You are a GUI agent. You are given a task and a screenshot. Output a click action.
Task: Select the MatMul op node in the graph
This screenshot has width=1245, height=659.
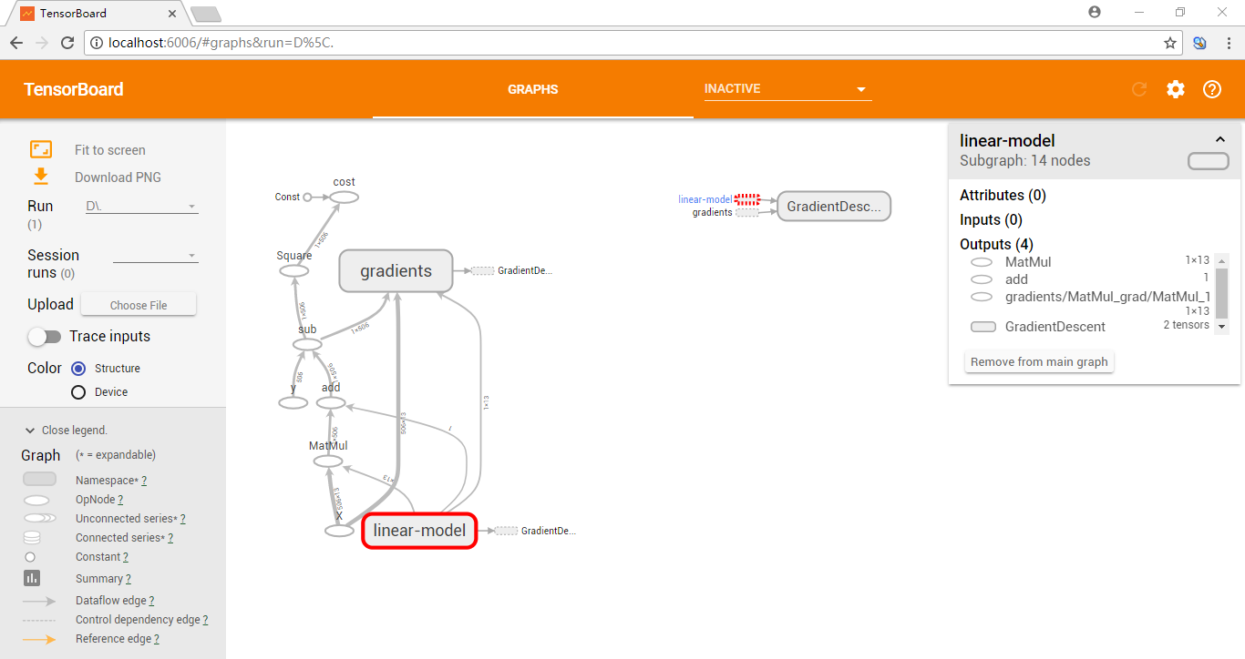click(328, 461)
